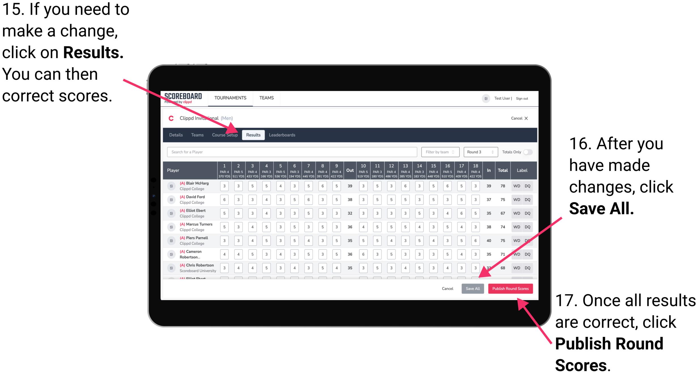Click Save All button
The width and height of the screenshot is (698, 376).
pos(472,288)
